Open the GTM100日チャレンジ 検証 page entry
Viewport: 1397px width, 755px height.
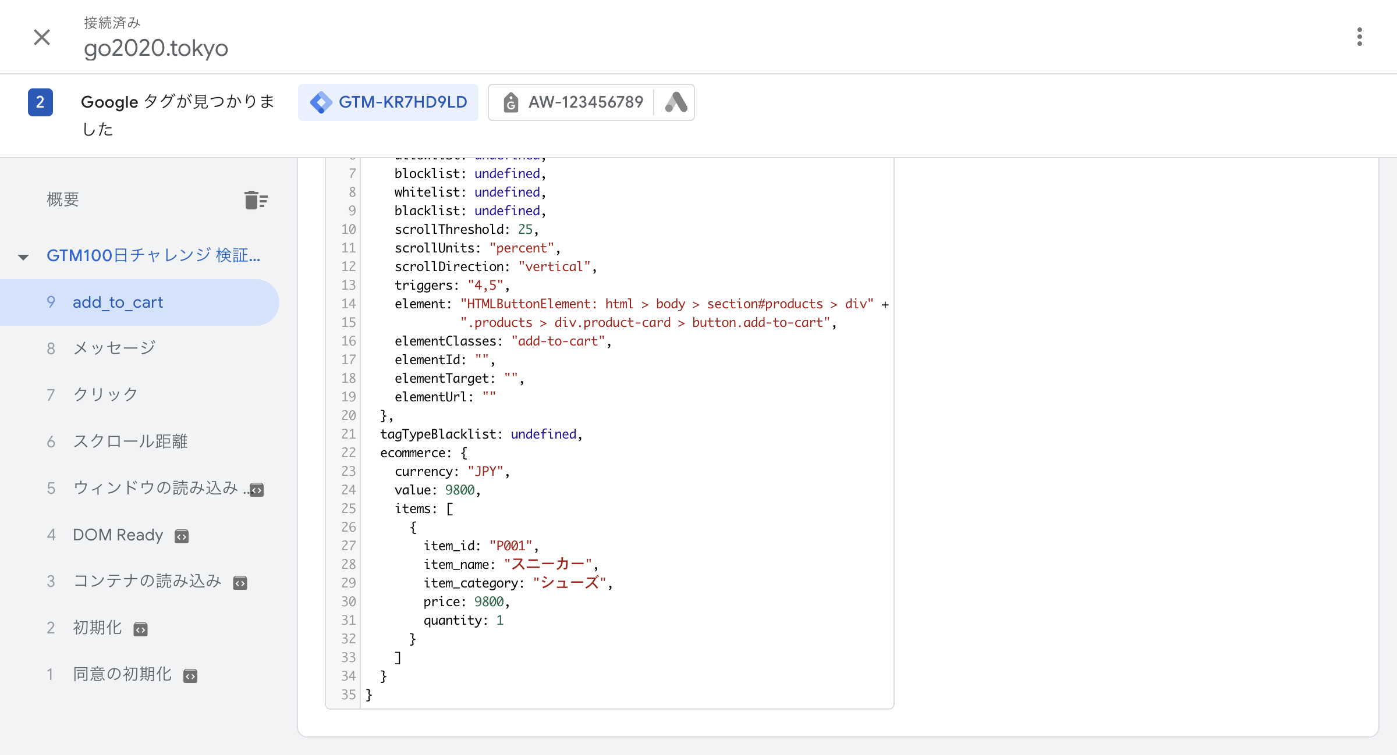153,255
